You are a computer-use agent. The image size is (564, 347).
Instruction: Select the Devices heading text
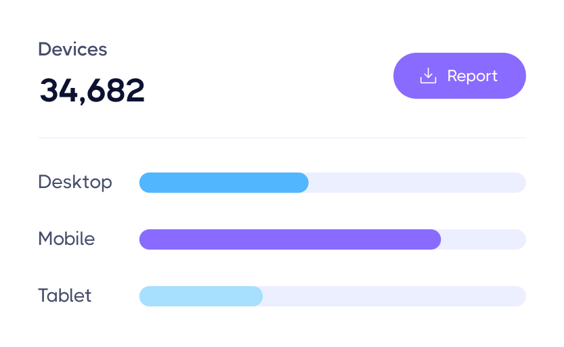(72, 49)
